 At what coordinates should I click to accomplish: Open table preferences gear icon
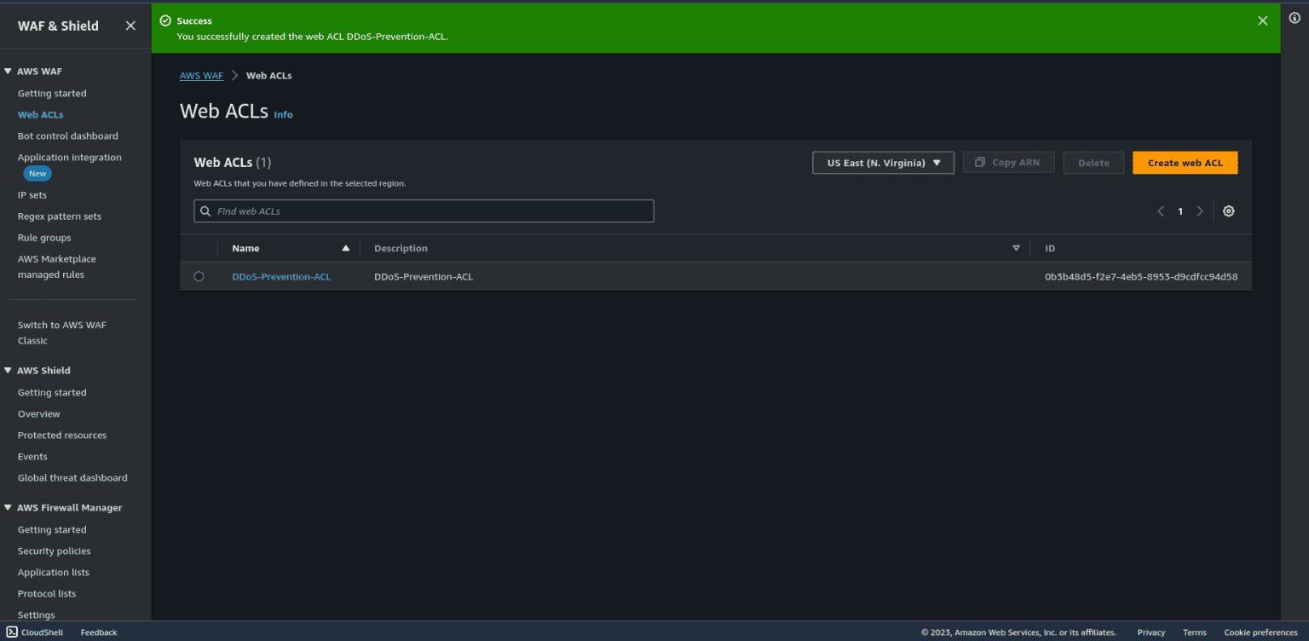[1228, 211]
